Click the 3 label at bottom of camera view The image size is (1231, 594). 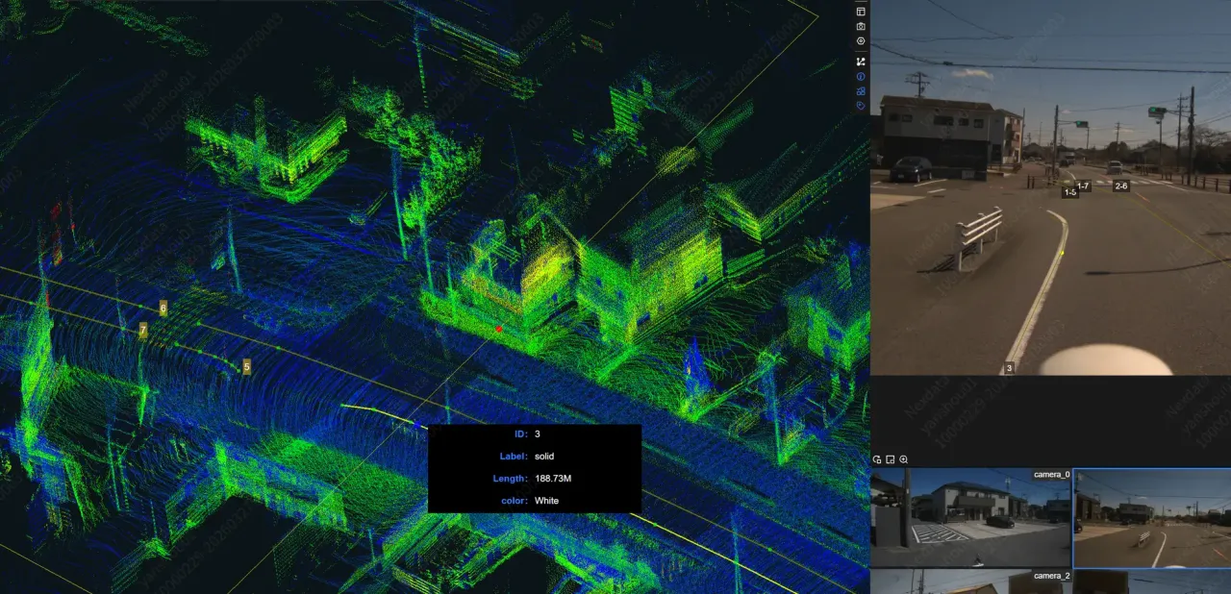(x=1009, y=368)
